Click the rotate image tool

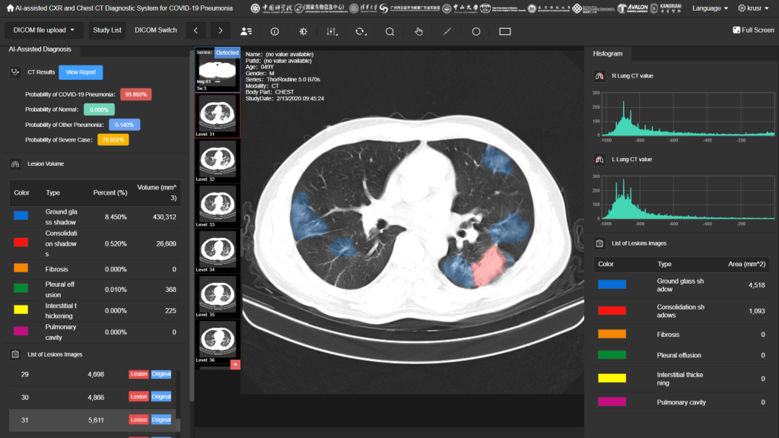(x=361, y=31)
